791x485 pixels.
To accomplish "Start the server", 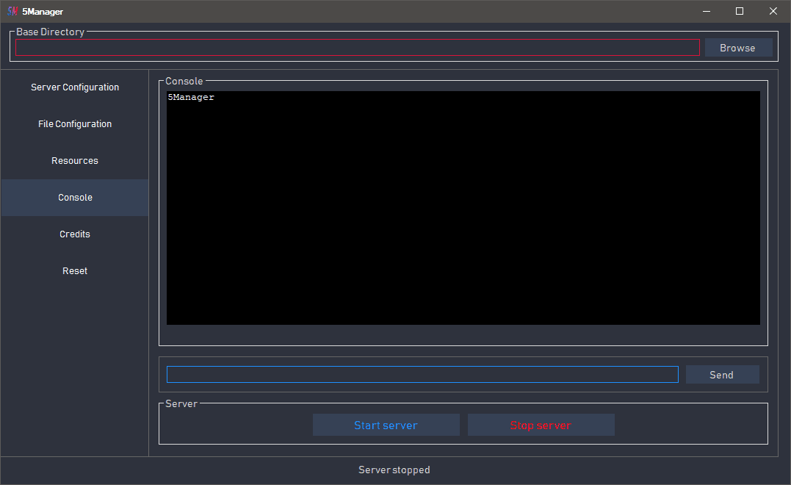I will (x=386, y=425).
